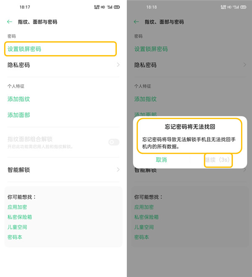Image resolution: width=252 pixels, height=277 pixels.
Task: Tap the back arrow in the left screenshot
Action: (x=10, y=22)
